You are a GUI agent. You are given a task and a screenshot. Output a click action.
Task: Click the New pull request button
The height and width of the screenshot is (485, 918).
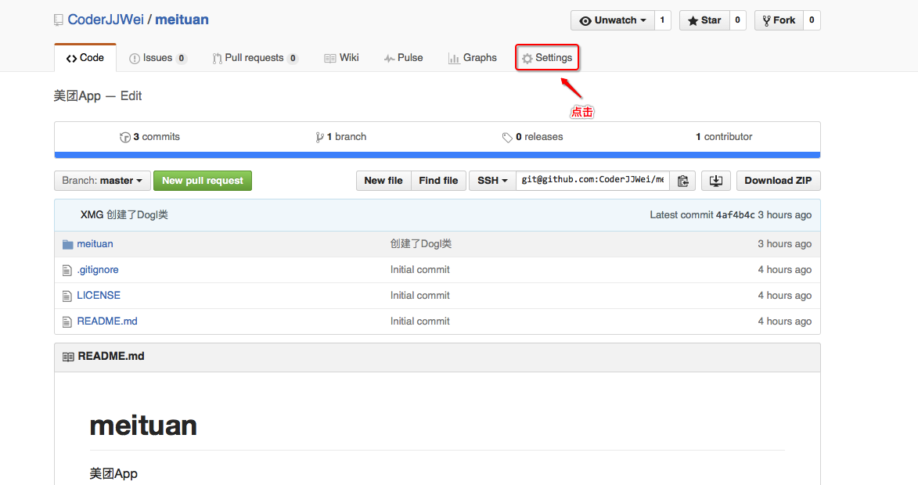point(203,181)
